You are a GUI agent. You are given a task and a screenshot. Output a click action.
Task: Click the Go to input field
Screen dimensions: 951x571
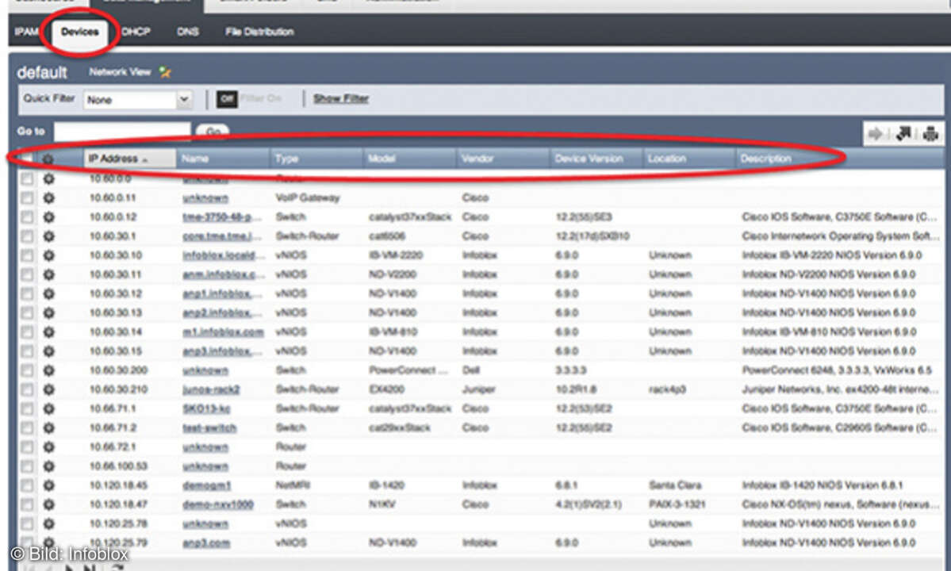(x=122, y=131)
